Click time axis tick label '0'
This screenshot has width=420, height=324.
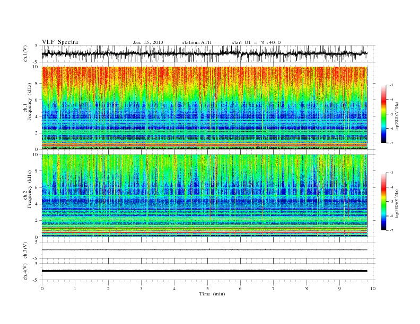(42, 289)
